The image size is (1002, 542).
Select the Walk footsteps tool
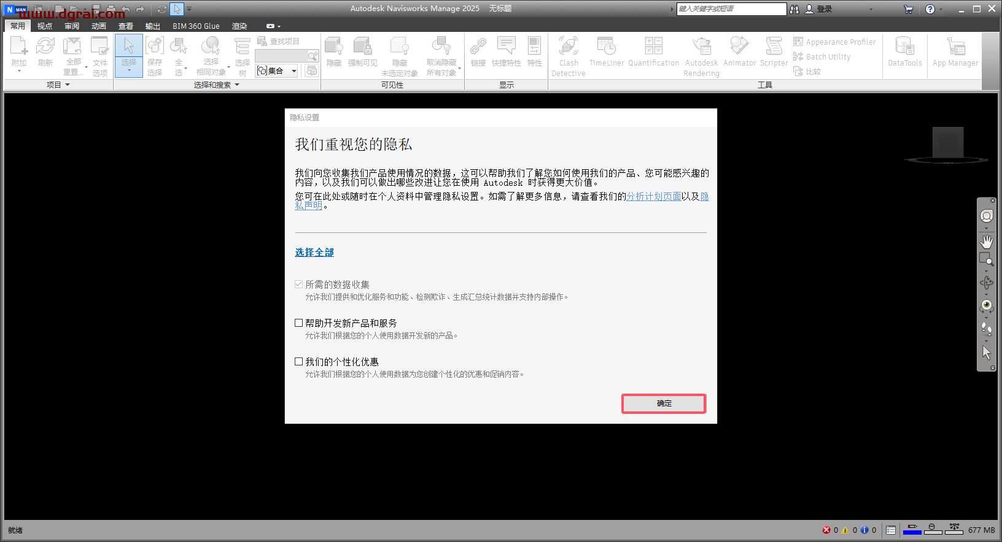987,329
